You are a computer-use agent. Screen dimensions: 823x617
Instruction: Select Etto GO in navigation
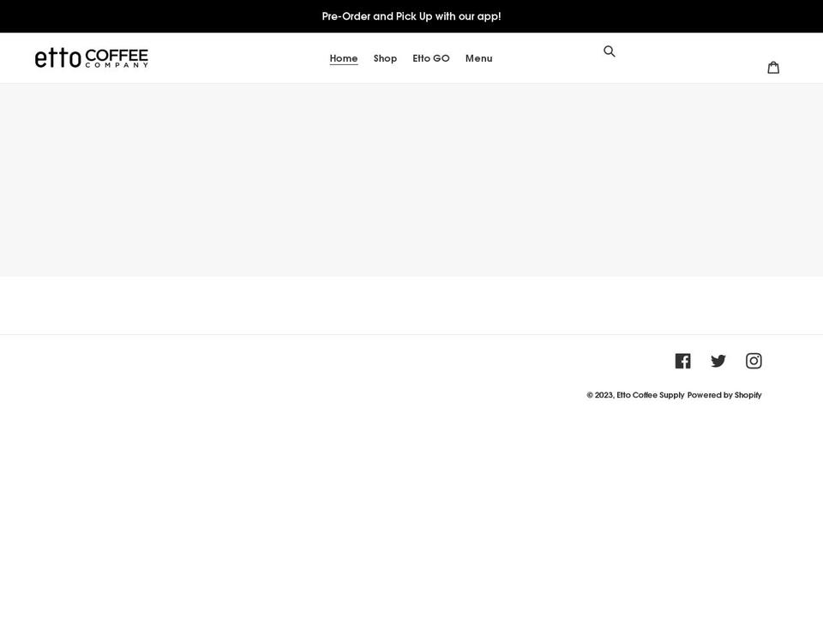point(431,58)
